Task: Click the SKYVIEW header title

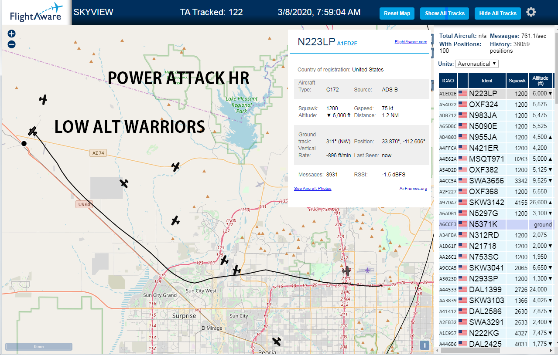Action: [x=93, y=12]
